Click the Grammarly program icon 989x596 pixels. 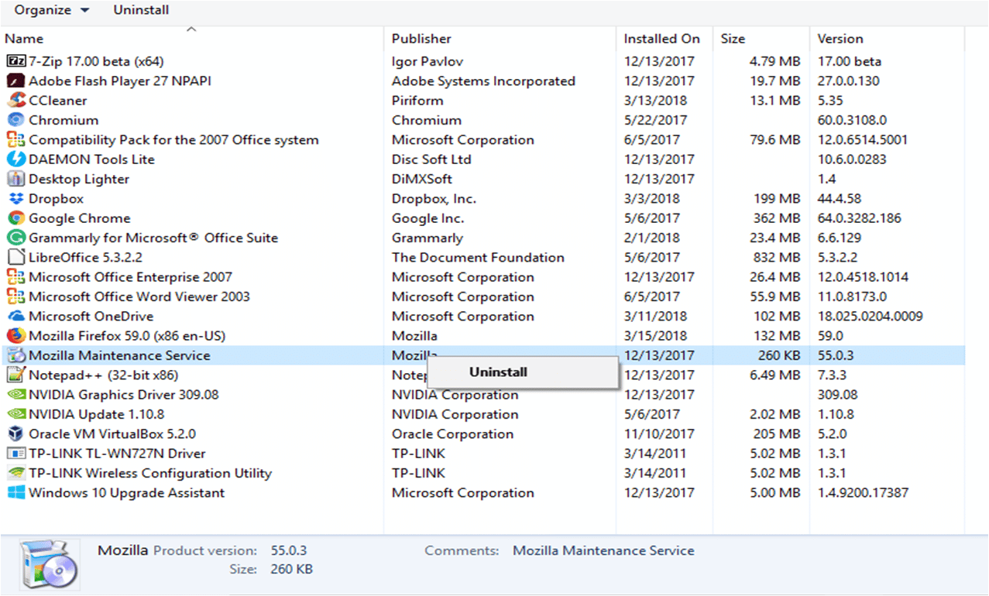click(16, 238)
